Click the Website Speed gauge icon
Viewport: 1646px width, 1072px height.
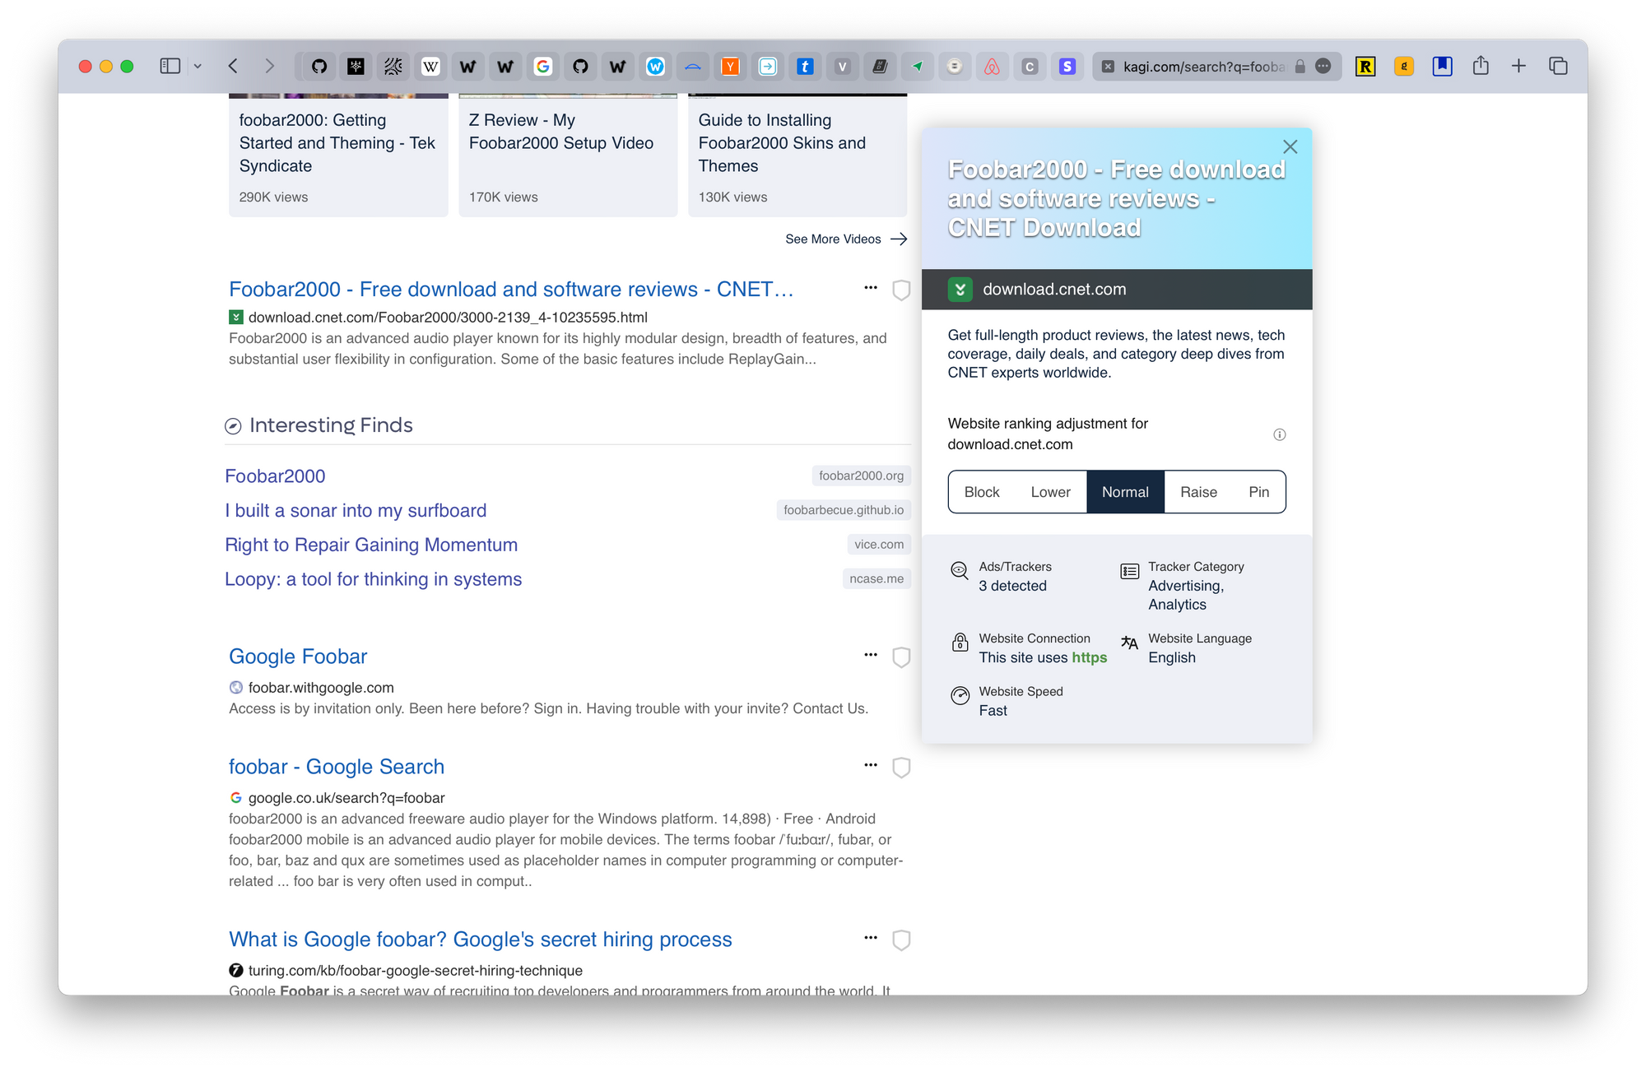tap(960, 696)
